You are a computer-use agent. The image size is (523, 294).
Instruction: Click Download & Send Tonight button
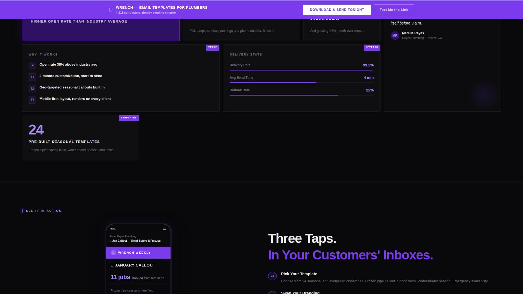(337, 10)
